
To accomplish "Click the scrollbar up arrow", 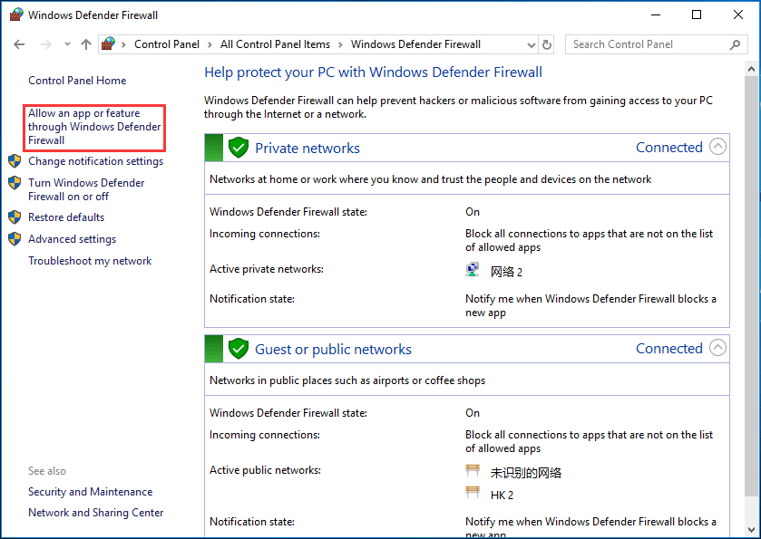I will 752,70.
